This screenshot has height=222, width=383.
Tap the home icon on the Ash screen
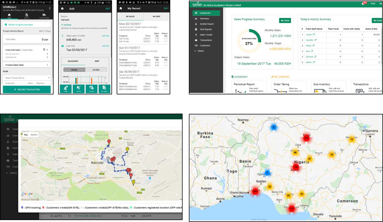pyautogui.click(x=62, y=9)
